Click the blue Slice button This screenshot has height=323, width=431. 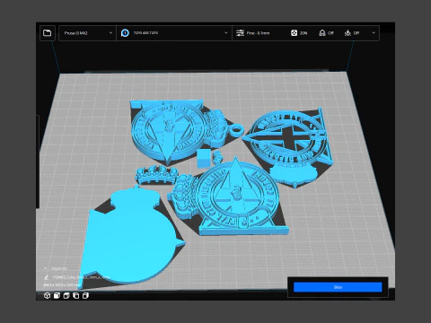pos(338,287)
